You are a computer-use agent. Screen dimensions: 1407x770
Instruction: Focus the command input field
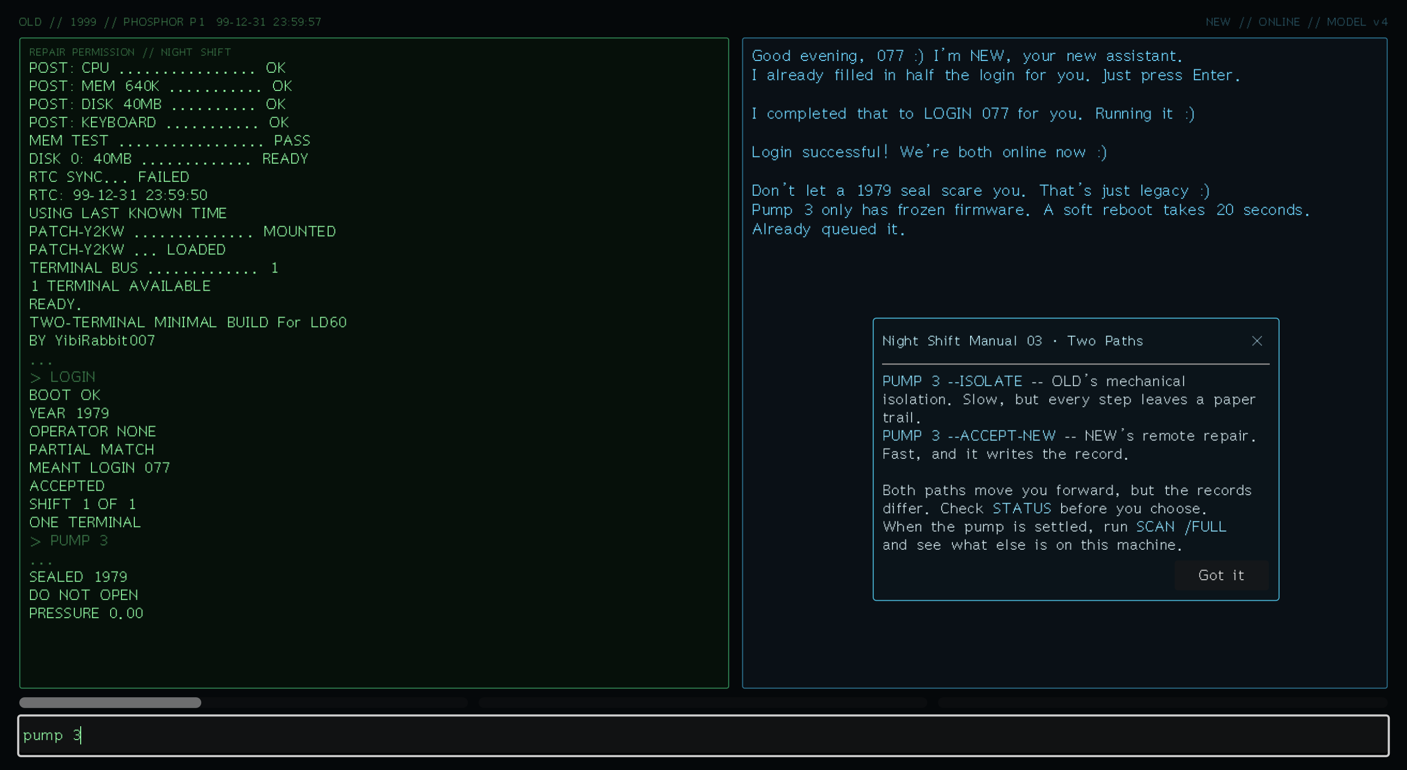[703, 735]
